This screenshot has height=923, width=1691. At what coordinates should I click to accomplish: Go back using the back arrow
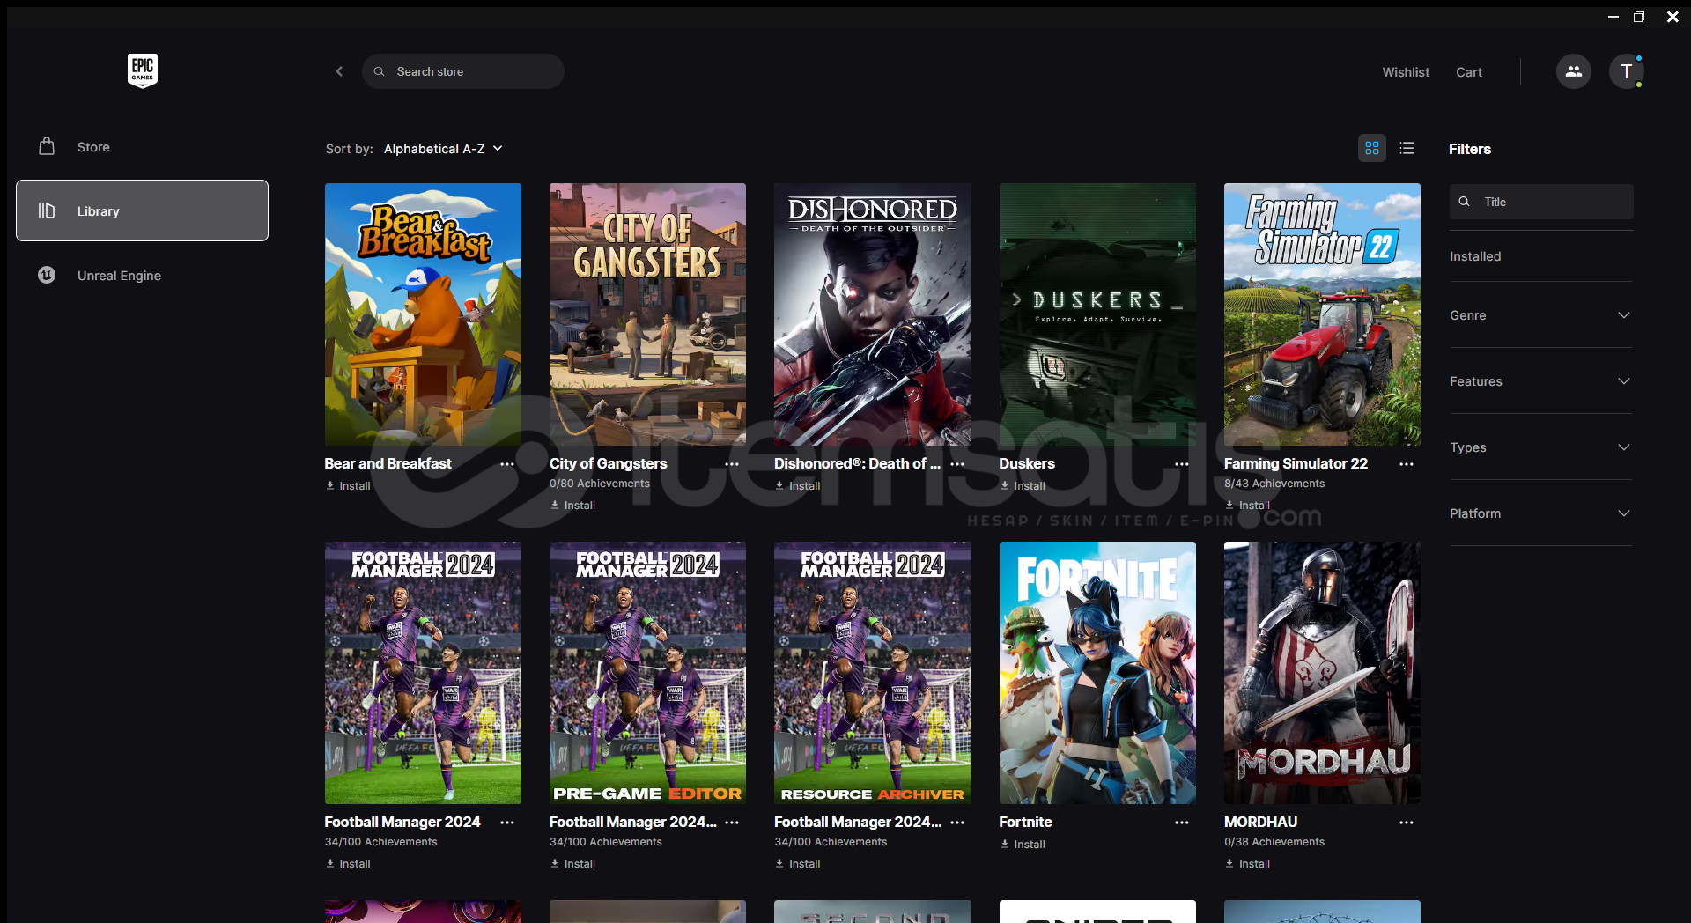coord(339,71)
